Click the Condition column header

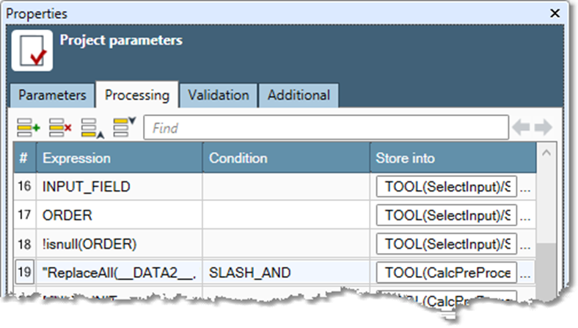pos(286,158)
